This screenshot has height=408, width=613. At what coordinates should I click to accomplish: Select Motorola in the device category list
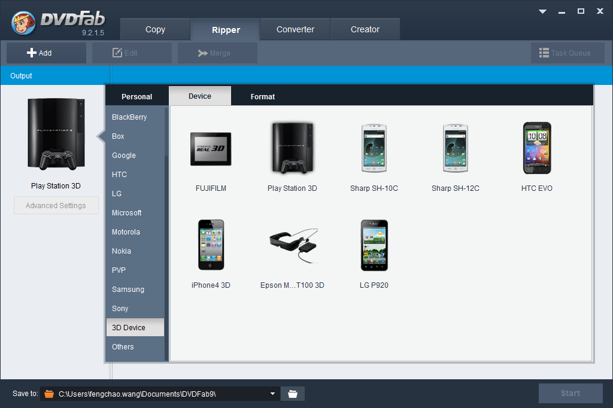pyautogui.click(x=135, y=232)
